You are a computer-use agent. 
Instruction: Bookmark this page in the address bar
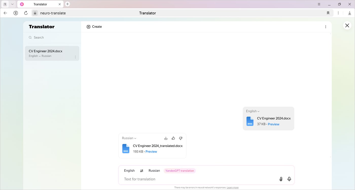coord(328,13)
